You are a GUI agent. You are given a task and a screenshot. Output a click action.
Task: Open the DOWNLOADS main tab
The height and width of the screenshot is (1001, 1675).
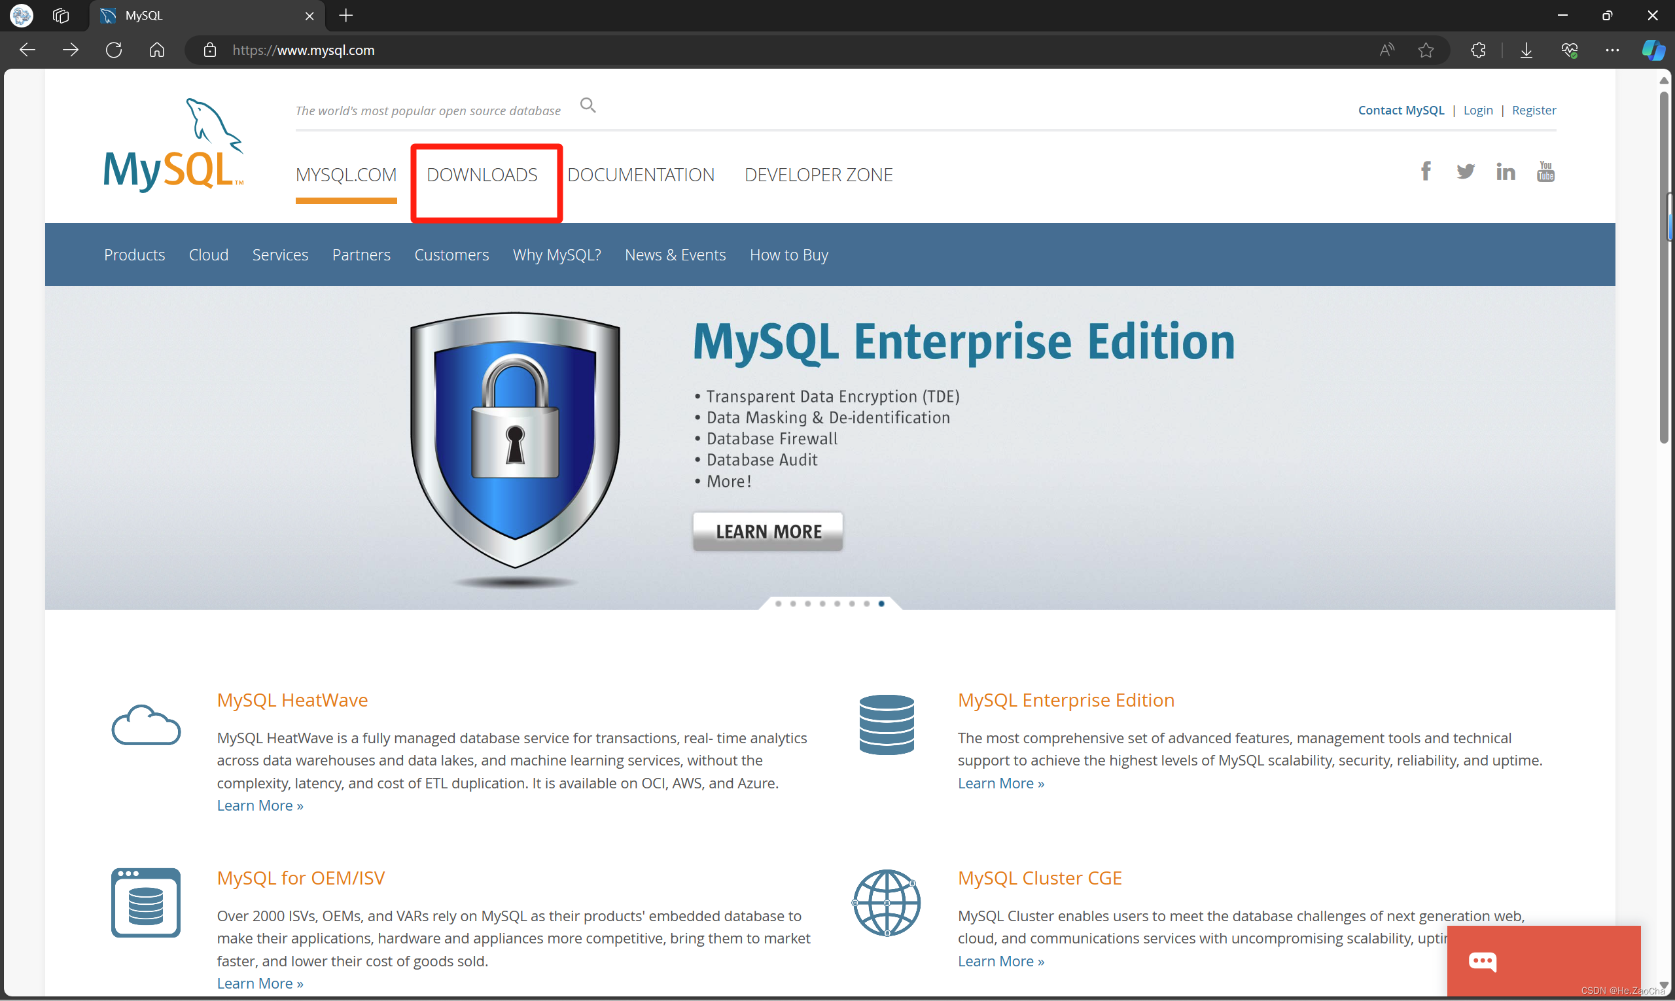(x=482, y=175)
